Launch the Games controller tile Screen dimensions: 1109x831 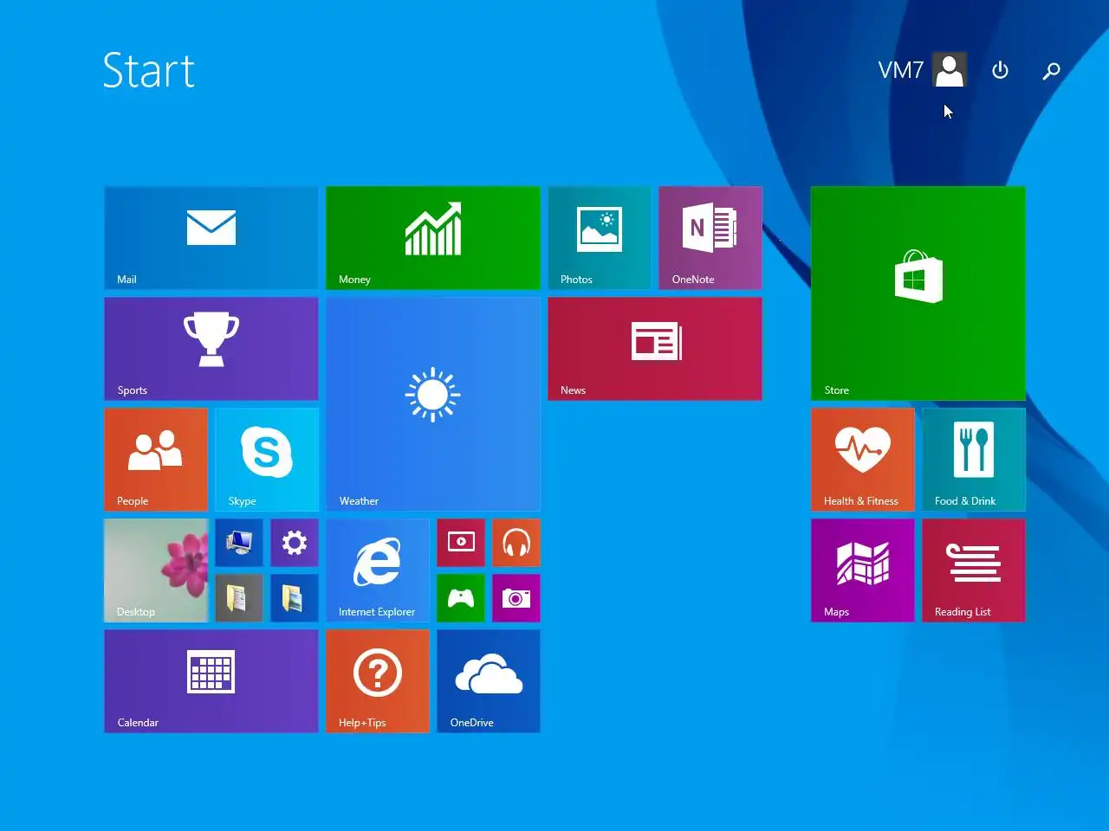pos(461,598)
